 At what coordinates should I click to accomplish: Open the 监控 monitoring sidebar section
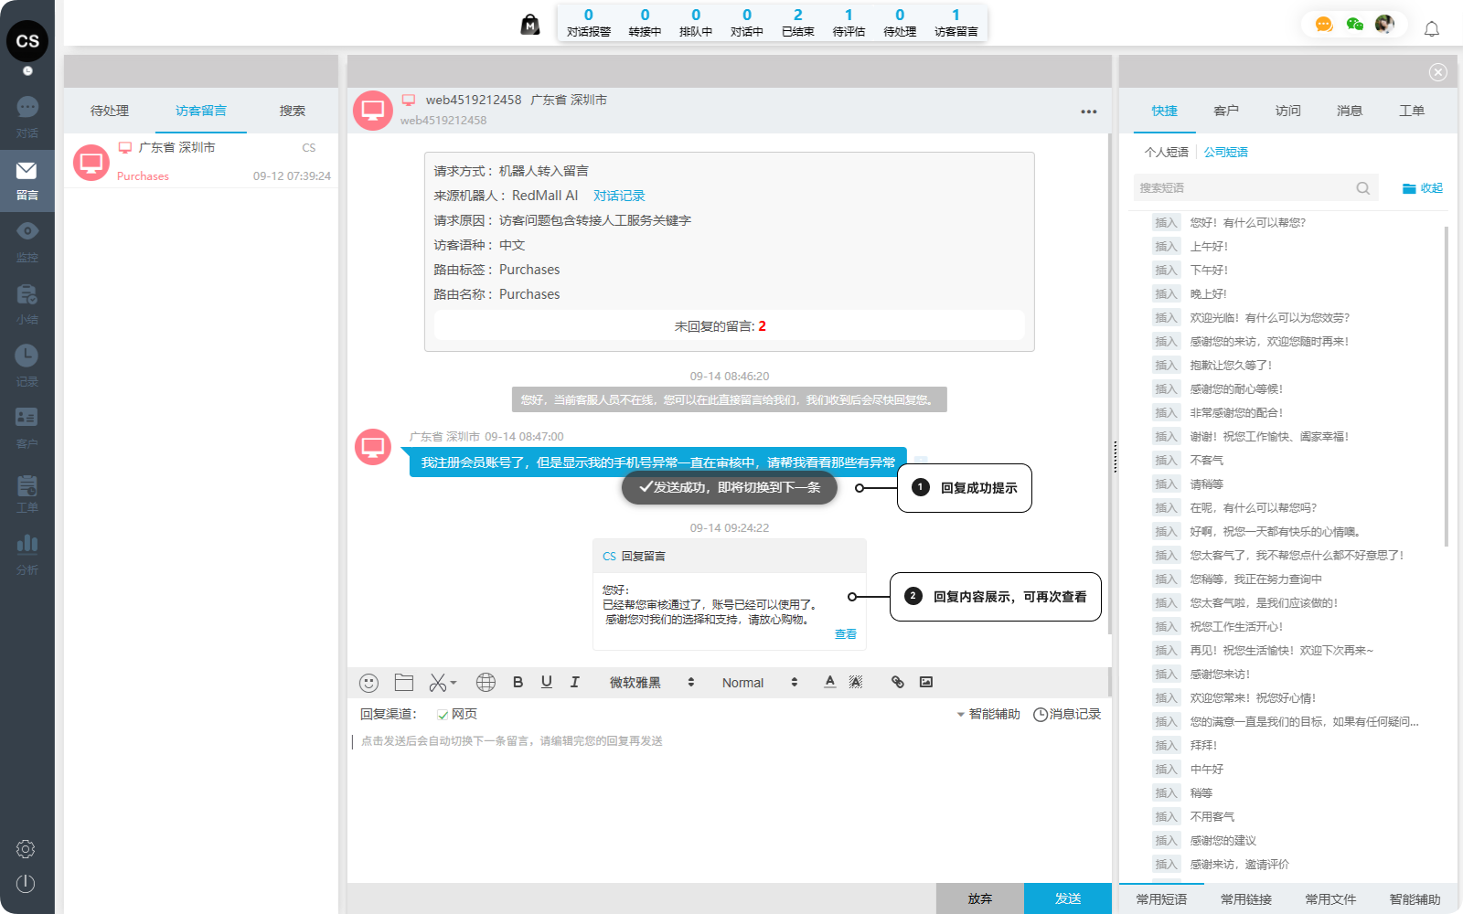pyautogui.click(x=27, y=241)
